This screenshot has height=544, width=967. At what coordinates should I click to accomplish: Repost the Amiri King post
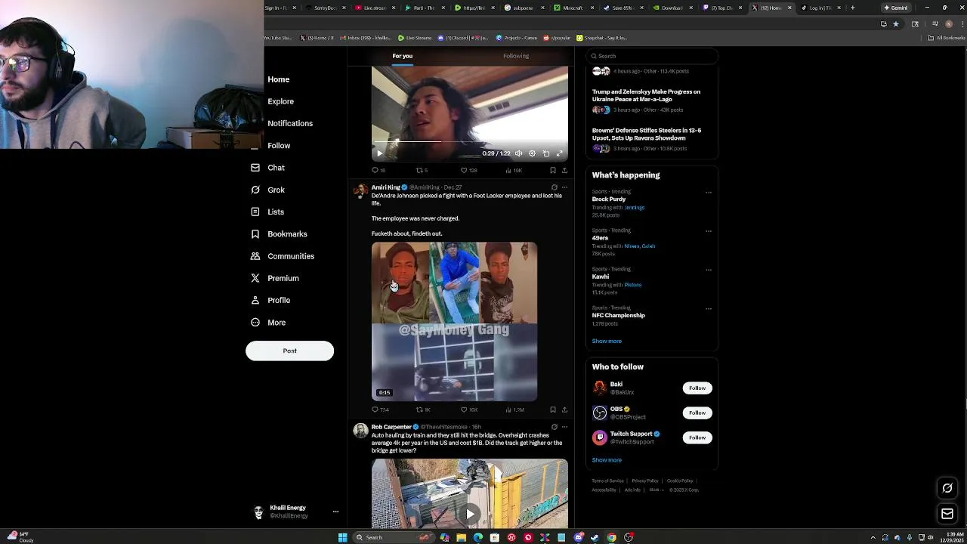[x=423, y=410]
